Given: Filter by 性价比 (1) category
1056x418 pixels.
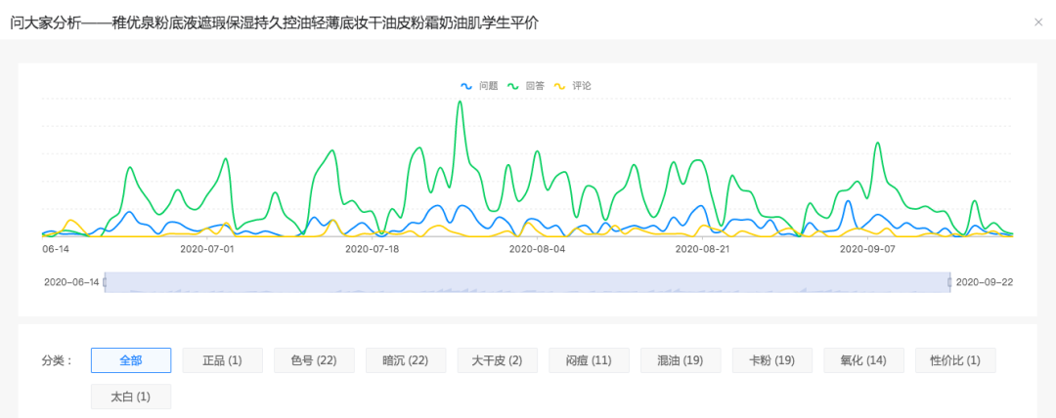Looking at the screenshot, I should coord(955,360).
